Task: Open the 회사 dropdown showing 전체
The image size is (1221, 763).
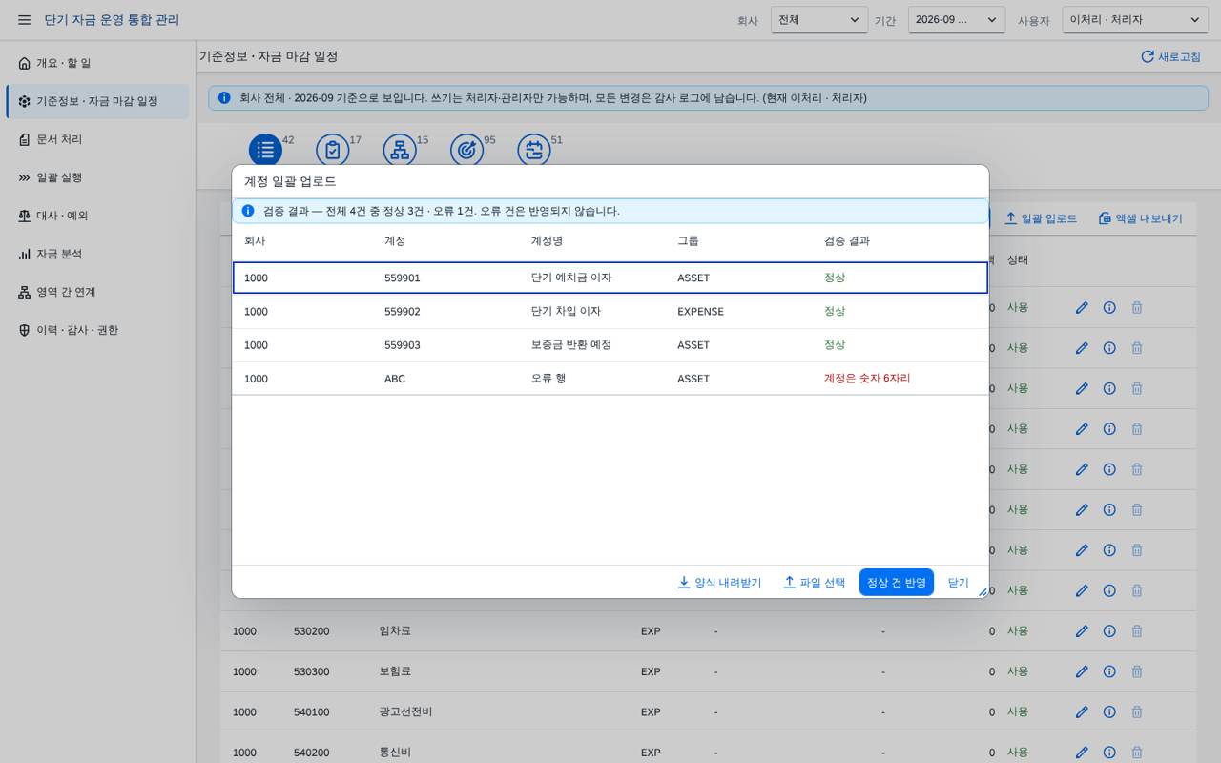Action: point(819,20)
